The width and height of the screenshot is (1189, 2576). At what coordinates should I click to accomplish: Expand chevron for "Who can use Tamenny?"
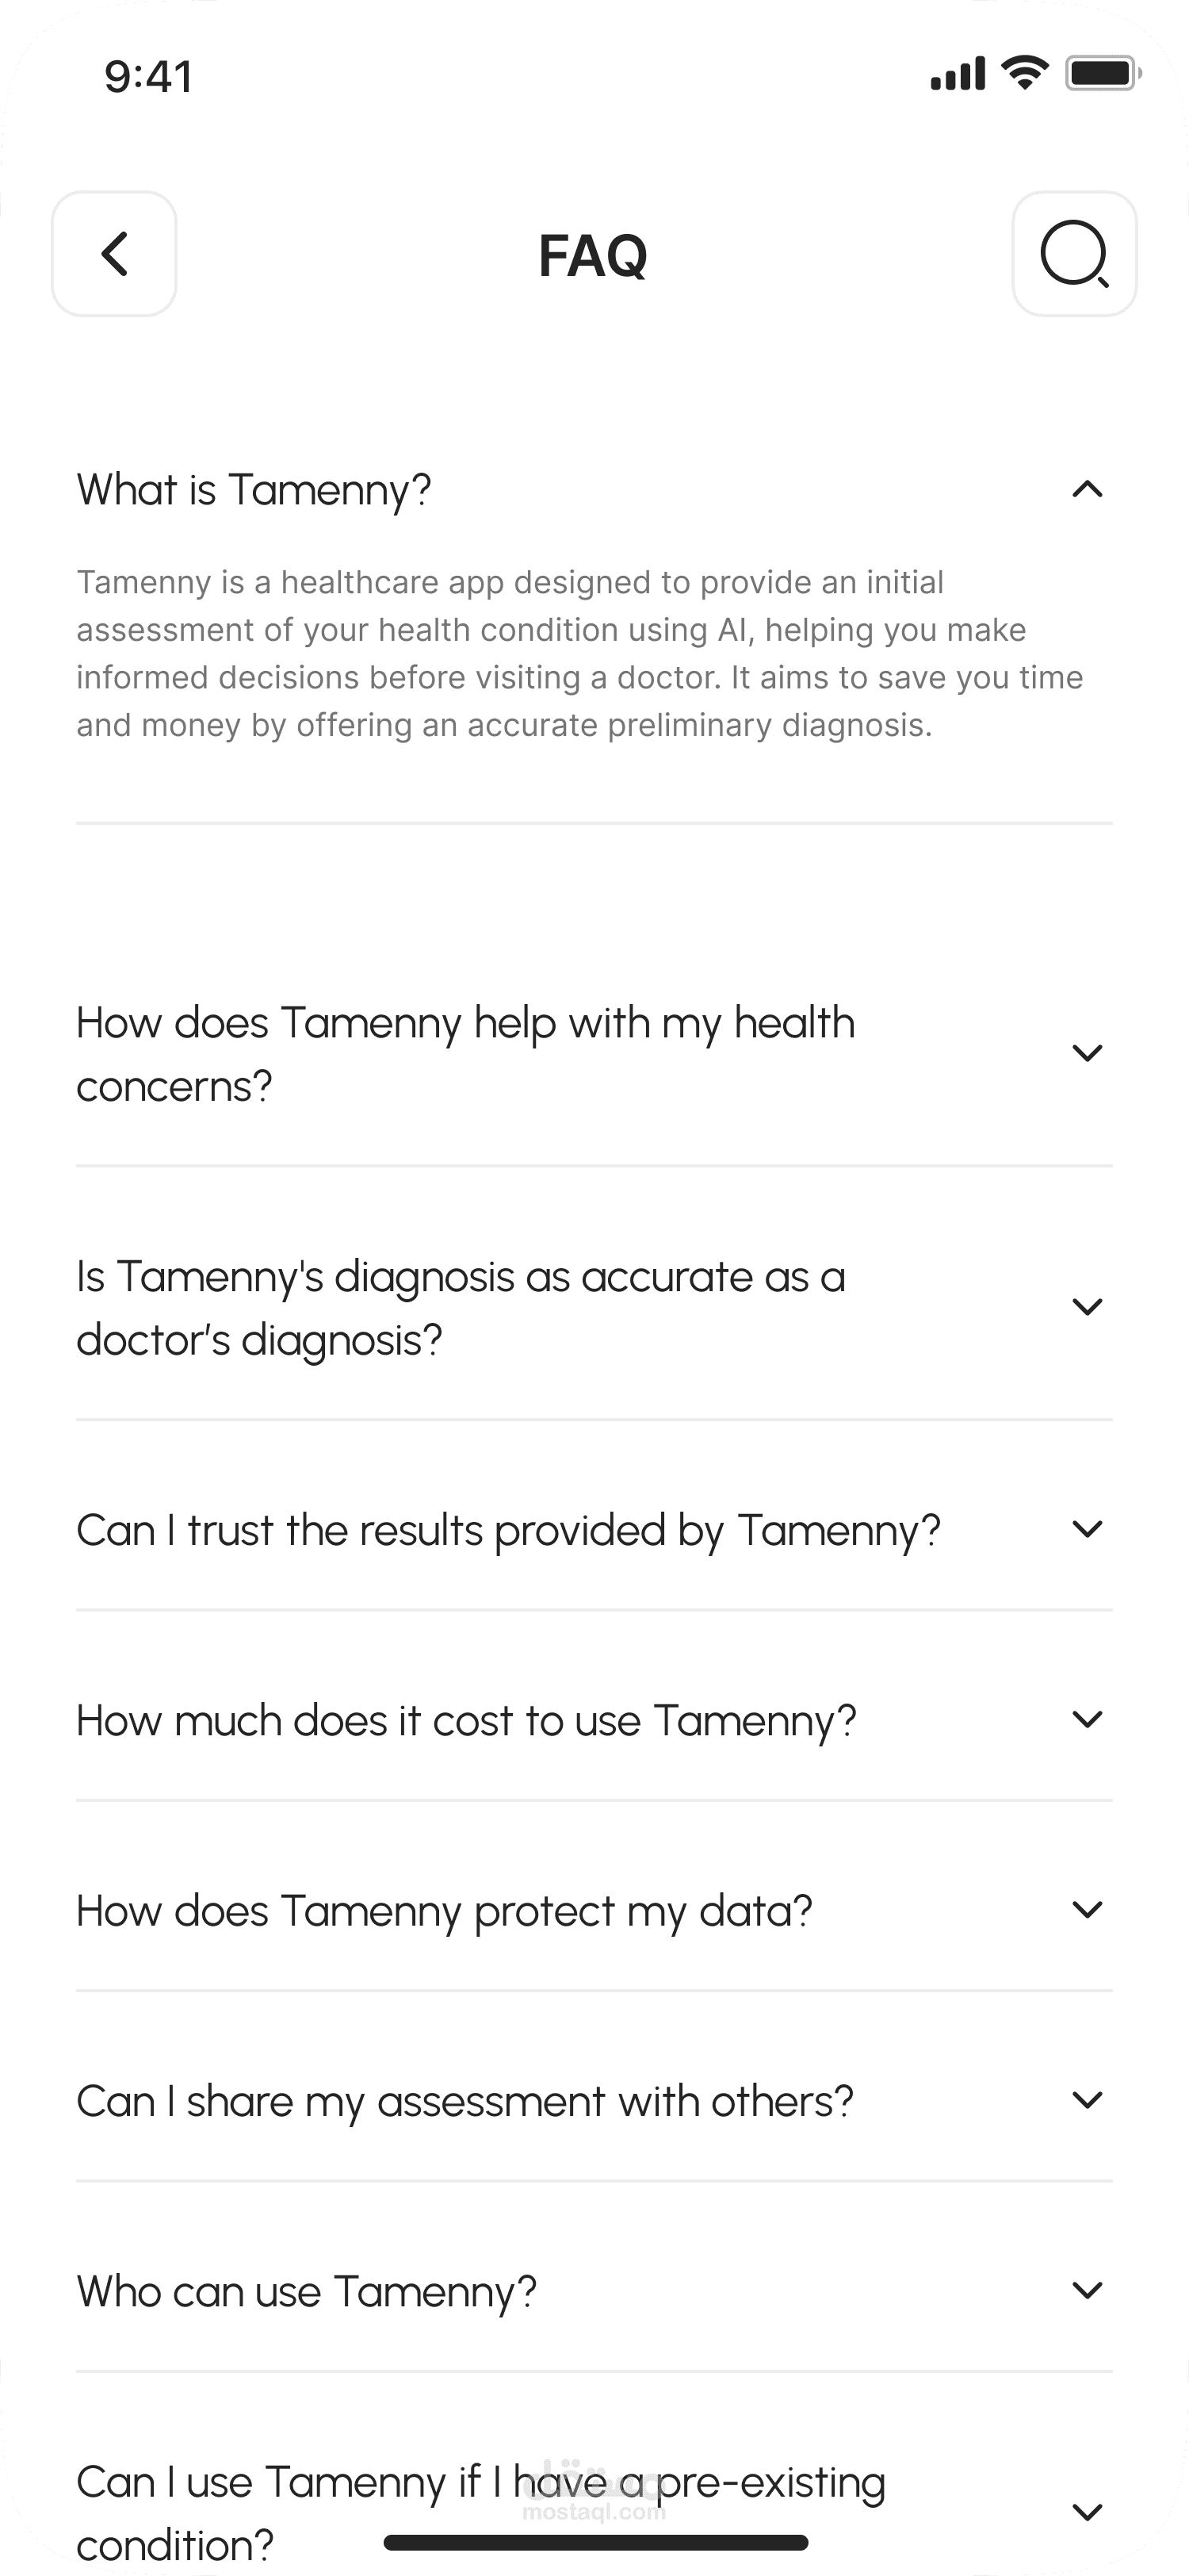[x=1086, y=2290]
